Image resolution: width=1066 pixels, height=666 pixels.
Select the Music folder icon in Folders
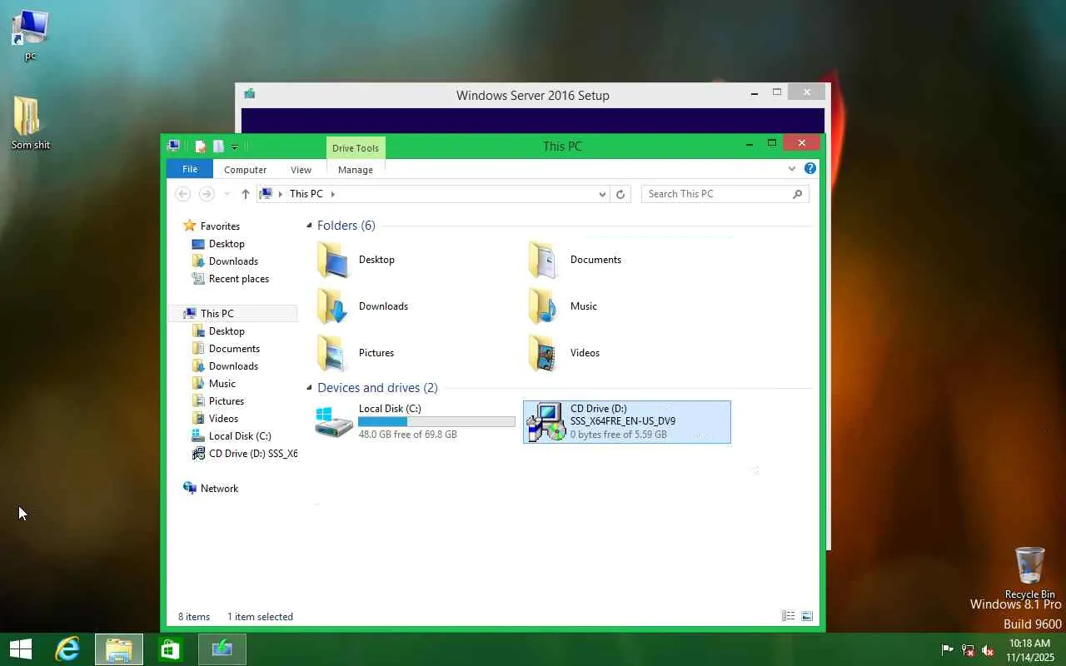tap(545, 306)
